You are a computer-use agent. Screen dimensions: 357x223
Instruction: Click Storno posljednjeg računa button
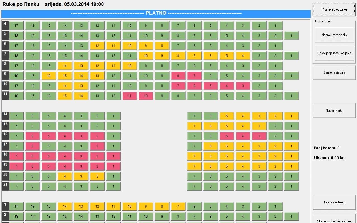pyautogui.click(x=334, y=220)
